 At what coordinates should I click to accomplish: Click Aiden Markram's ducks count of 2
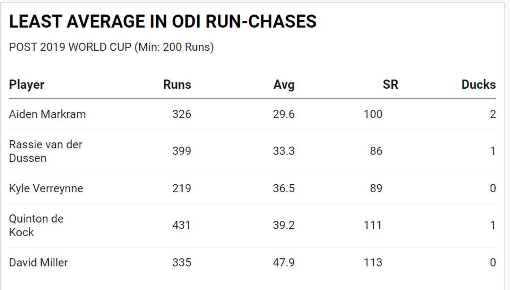coord(493,114)
